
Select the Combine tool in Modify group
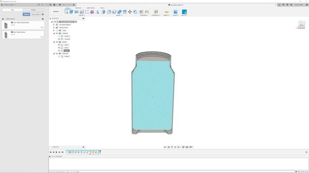pyautogui.click(x=119, y=12)
